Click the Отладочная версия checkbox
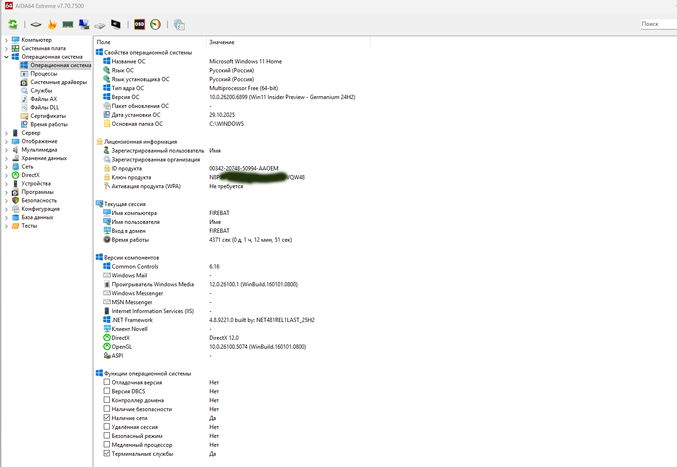 [x=107, y=382]
